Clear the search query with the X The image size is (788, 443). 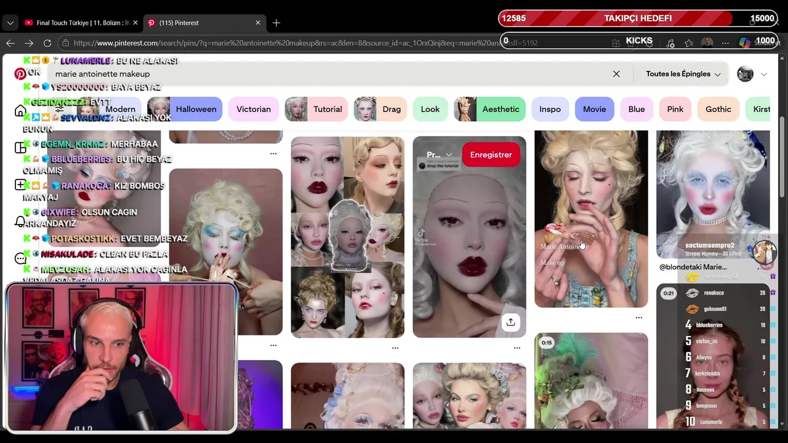coord(616,74)
